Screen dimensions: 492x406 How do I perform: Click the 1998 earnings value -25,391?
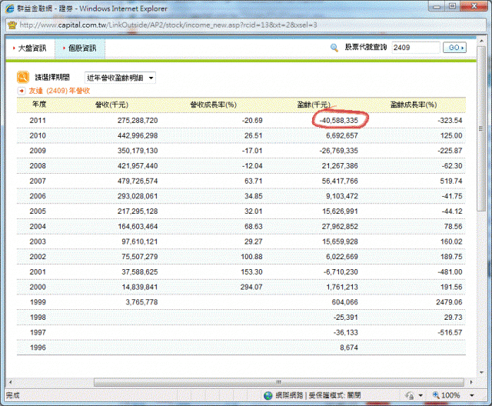(x=346, y=318)
